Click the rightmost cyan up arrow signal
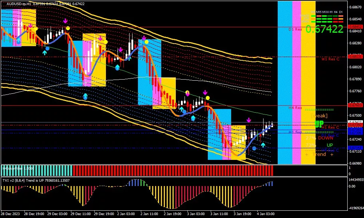 [x=263, y=145]
